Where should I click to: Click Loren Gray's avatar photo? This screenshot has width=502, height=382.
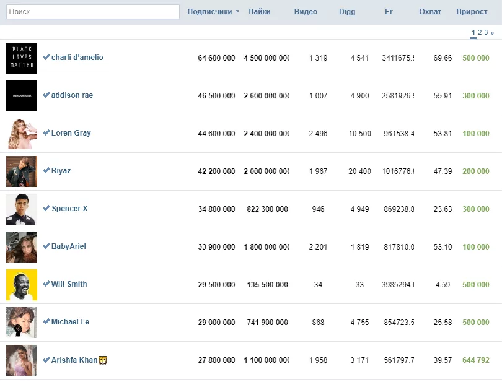point(22,134)
